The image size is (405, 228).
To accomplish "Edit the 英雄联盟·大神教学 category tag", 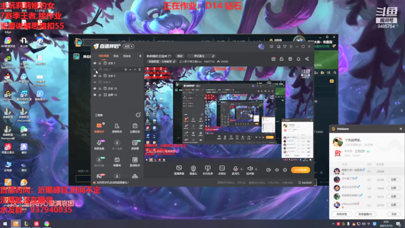I will tap(161, 61).
